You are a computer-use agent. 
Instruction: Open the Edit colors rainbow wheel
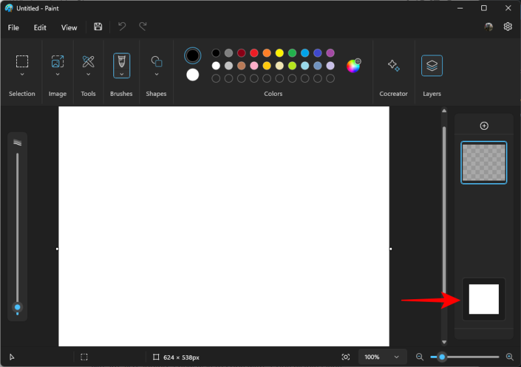tap(353, 66)
